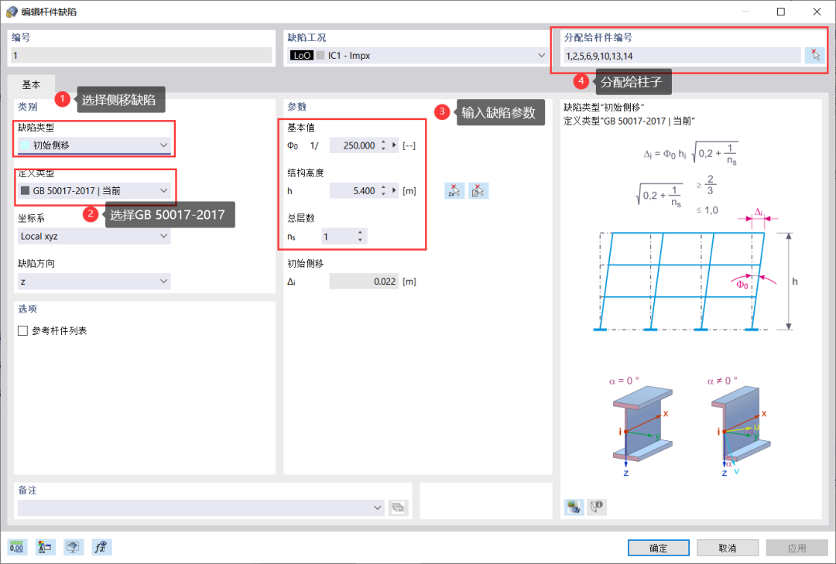Screen dimensions: 836x564
Task: Enable the 参考杆件列表 checkbox
Action: click(x=22, y=330)
